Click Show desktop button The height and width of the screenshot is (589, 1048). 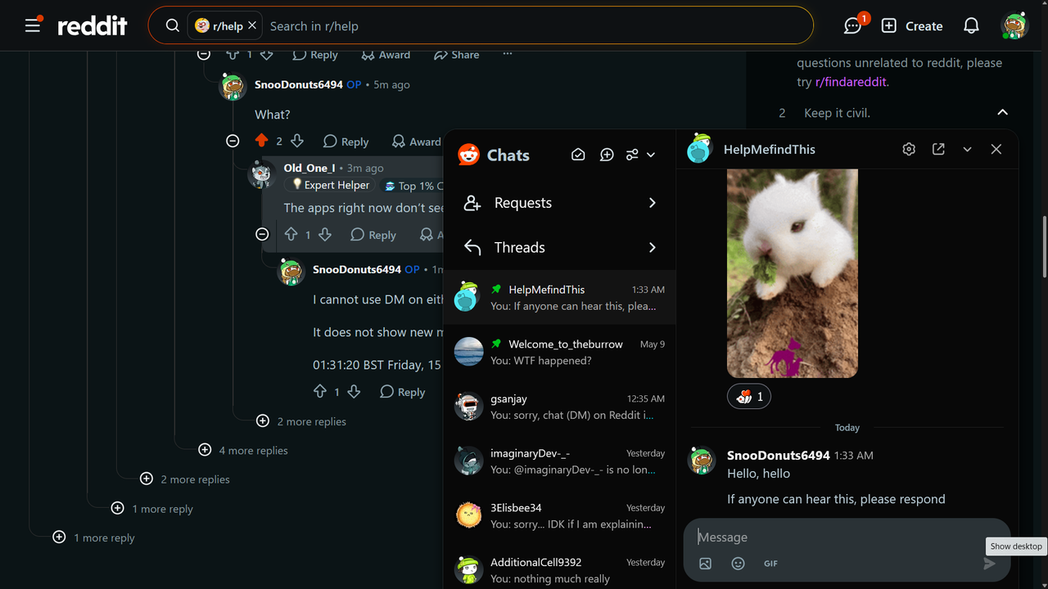1016,546
